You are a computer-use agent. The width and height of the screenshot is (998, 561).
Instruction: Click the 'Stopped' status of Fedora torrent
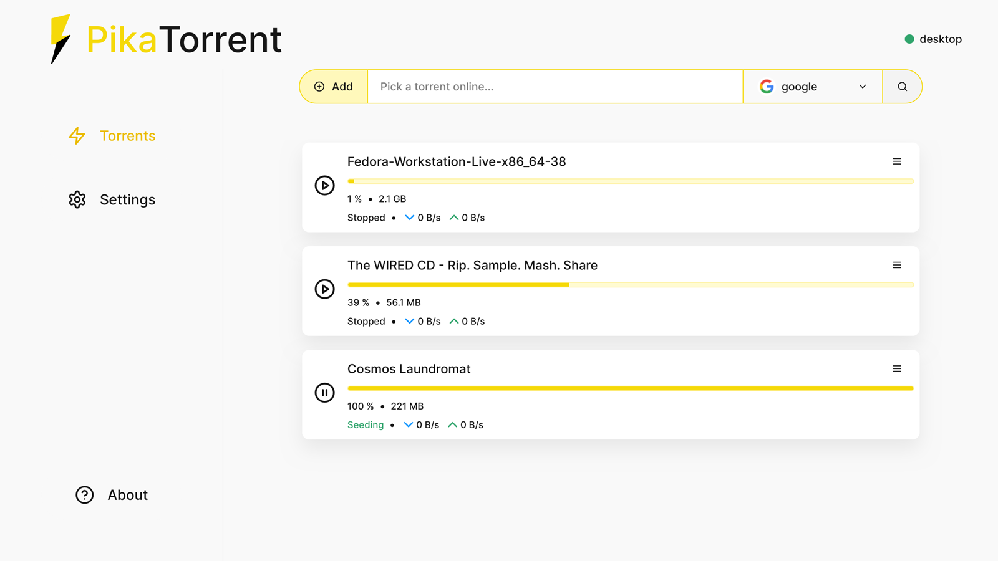pos(366,218)
